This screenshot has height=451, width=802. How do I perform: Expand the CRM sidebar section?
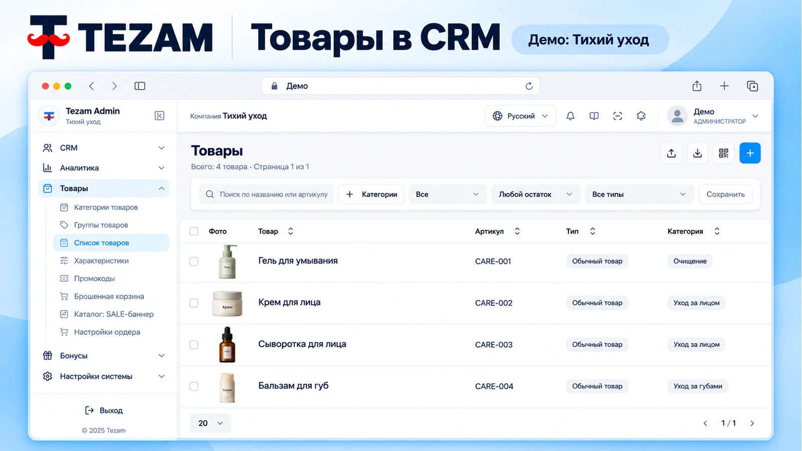pyautogui.click(x=104, y=148)
